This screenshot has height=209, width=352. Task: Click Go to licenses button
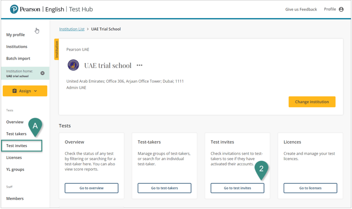310,188
